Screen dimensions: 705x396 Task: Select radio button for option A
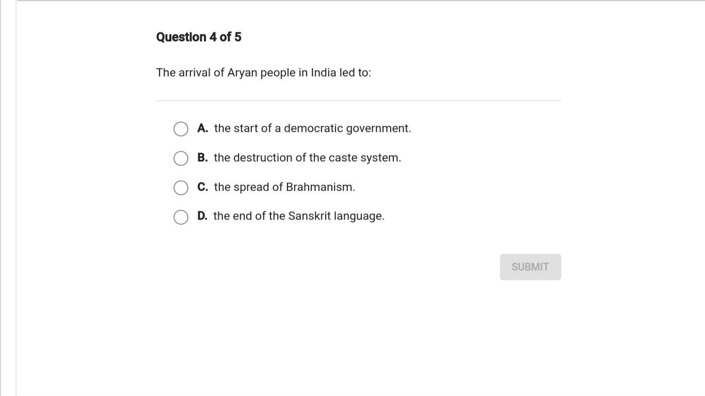[181, 129]
